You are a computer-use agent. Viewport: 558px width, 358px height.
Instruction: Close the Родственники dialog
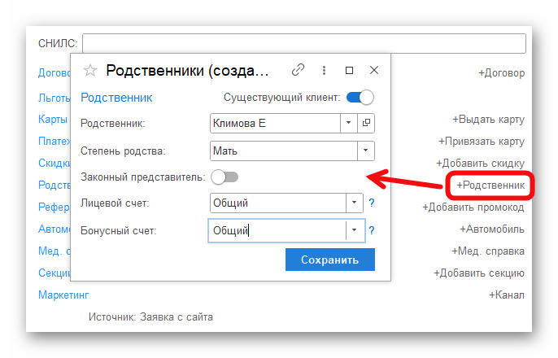(x=374, y=70)
